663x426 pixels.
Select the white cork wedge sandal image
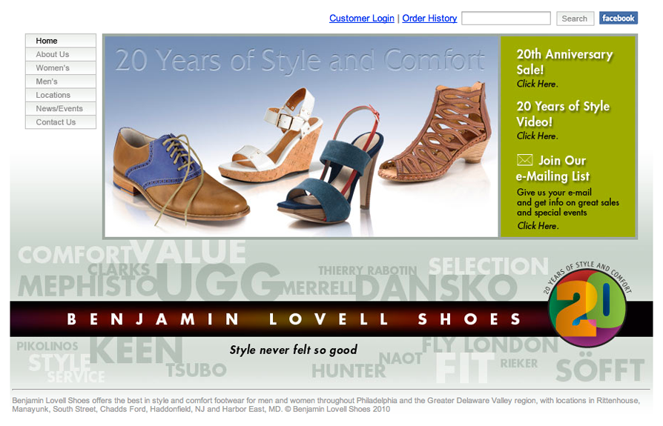coord(270,139)
